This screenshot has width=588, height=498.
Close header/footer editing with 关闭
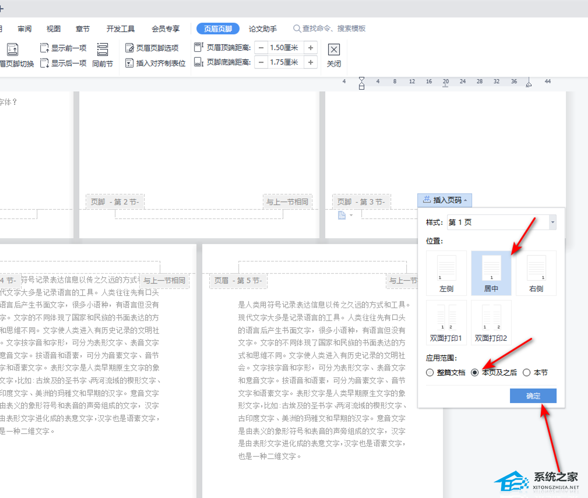[333, 55]
